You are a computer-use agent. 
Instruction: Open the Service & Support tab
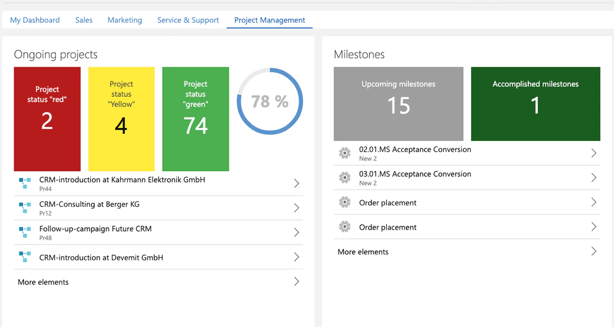point(188,20)
